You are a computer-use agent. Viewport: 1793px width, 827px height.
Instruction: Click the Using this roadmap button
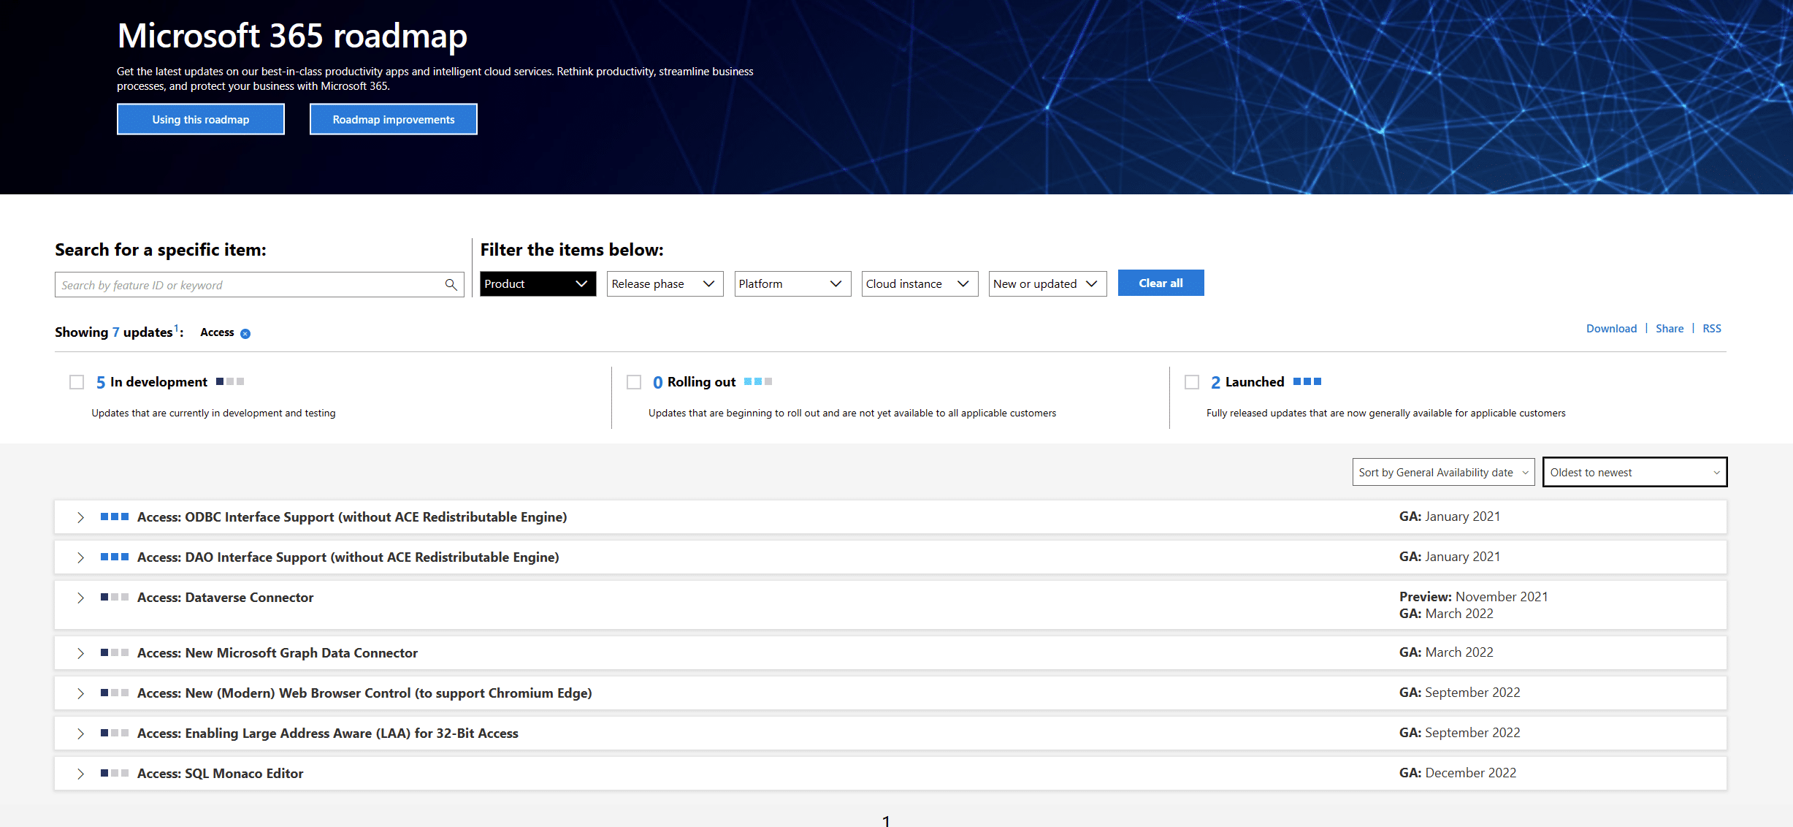(201, 119)
